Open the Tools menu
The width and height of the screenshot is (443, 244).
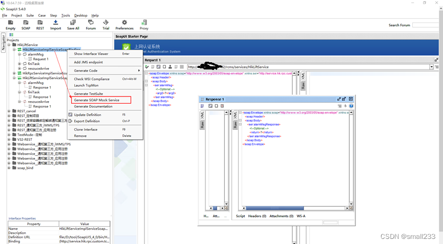[x=66, y=15]
